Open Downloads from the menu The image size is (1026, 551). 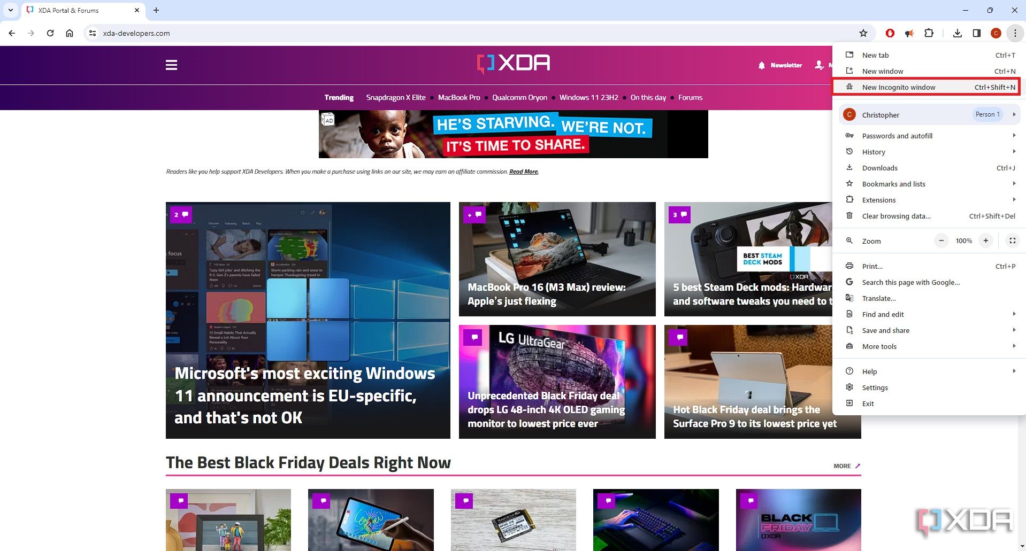tap(929, 168)
